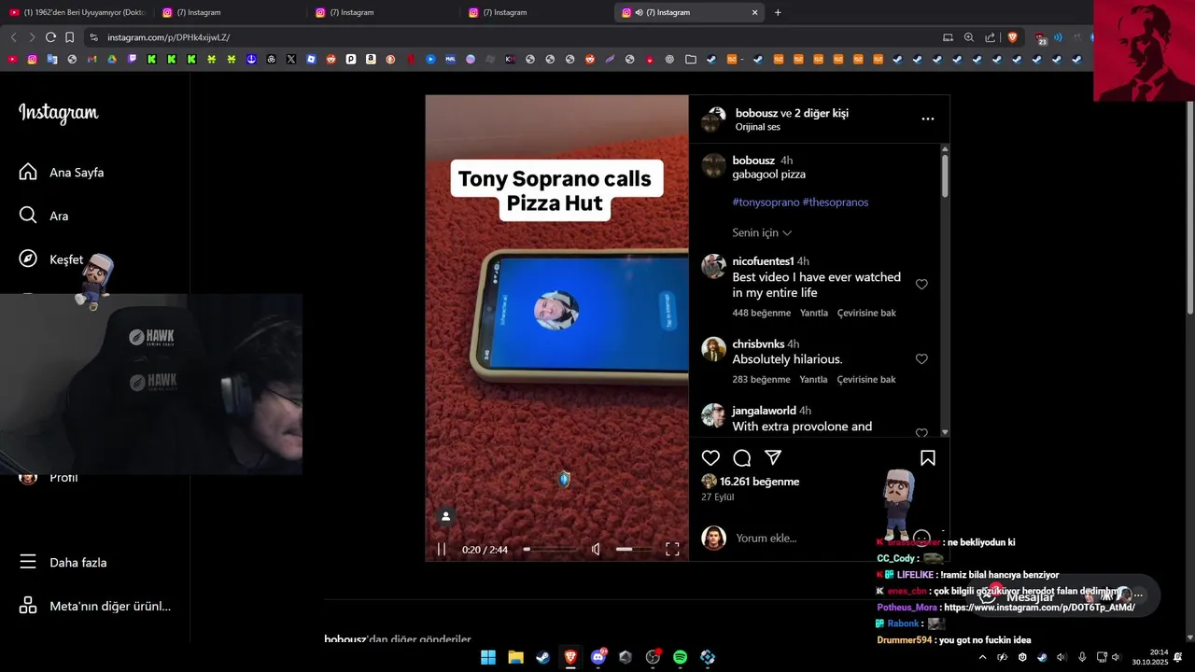Viewport: 1195px width, 672px height.
Task: Click the Instagram logo
Action: pos(58,113)
